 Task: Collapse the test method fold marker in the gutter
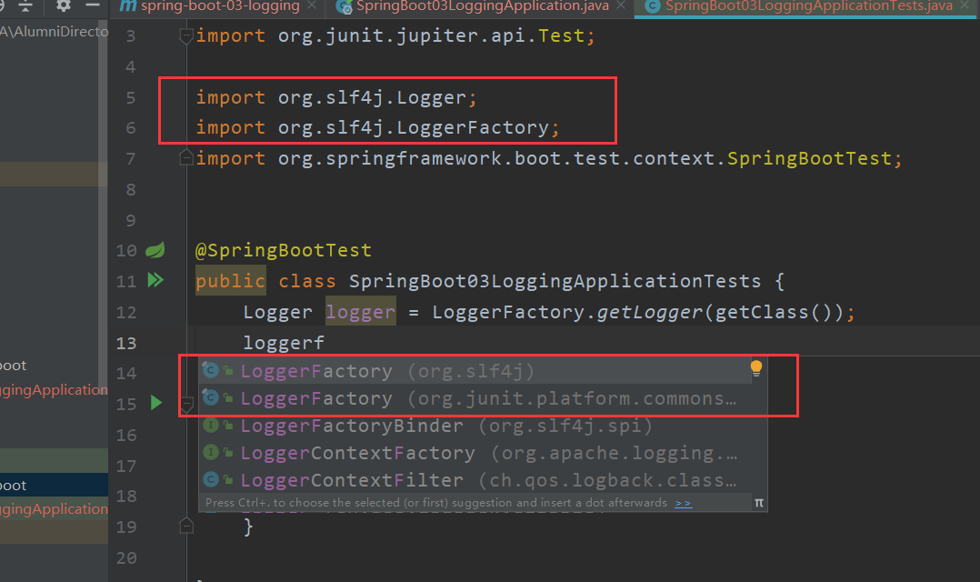(186, 403)
